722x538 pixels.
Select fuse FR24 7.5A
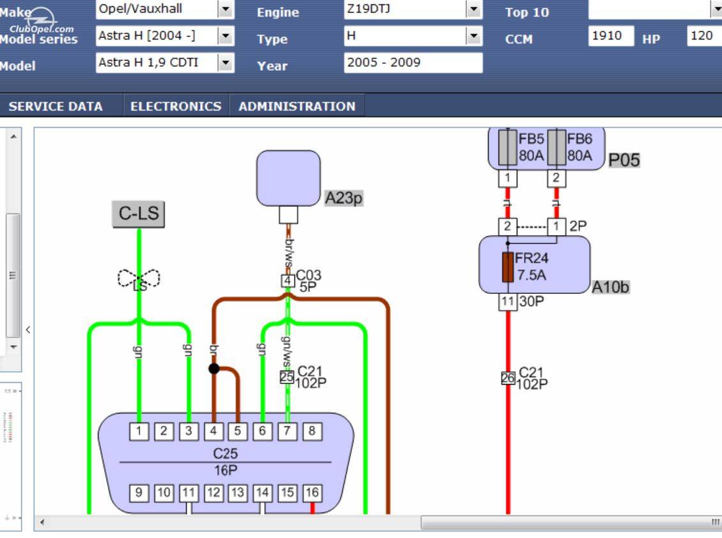[508, 267]
